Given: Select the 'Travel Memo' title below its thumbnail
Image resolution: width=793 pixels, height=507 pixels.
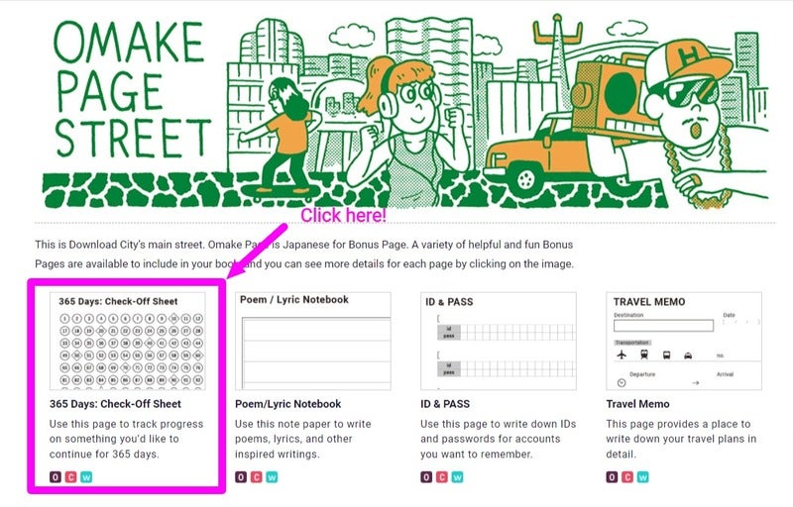Looking at the screenshot, I should (637, 404).
